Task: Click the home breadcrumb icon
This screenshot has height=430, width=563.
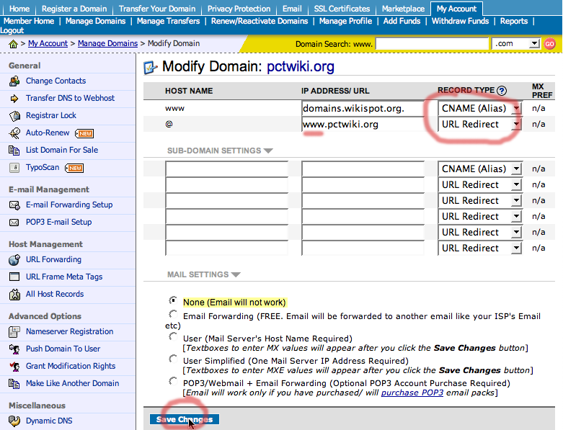Action: [13, 44]
